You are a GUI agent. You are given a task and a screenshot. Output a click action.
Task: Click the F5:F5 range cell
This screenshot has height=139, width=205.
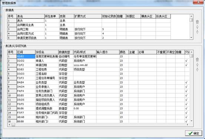(26, 104)
